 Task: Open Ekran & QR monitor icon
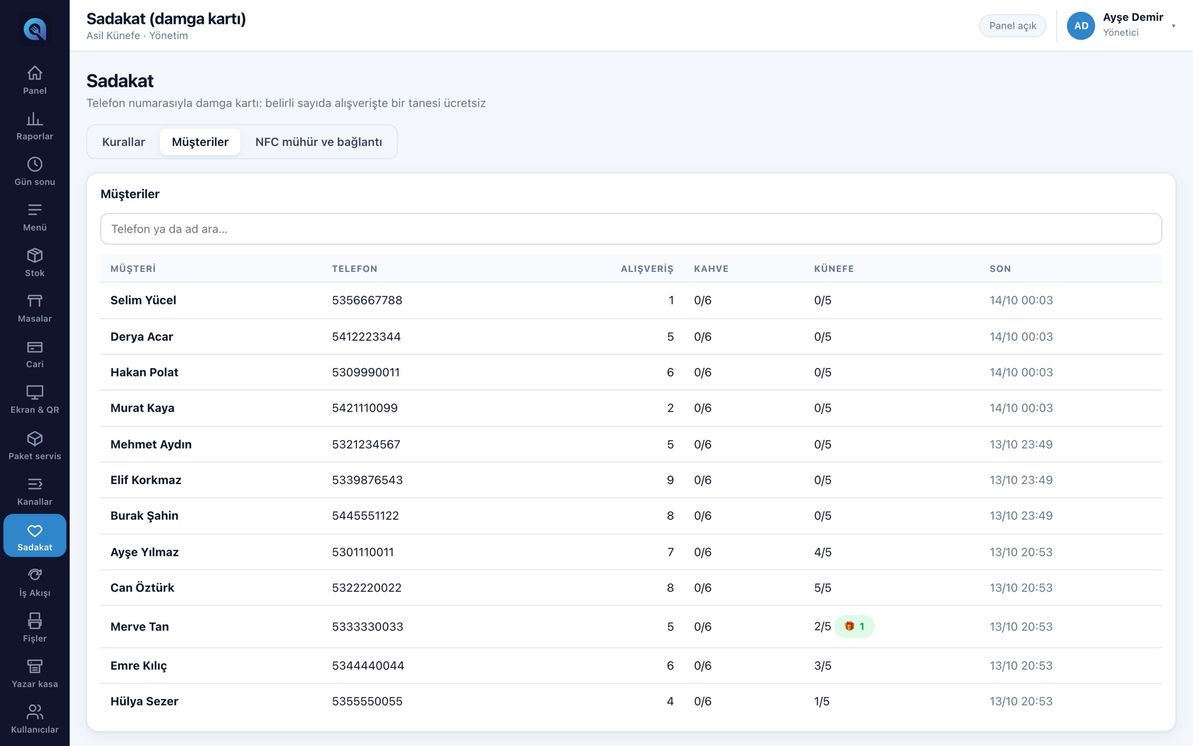[x=34, y=392]
